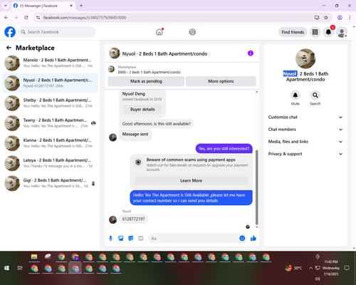
Task: Choose a GIF icon in composer
Action: pyautogui.click(x=141, y=238)
